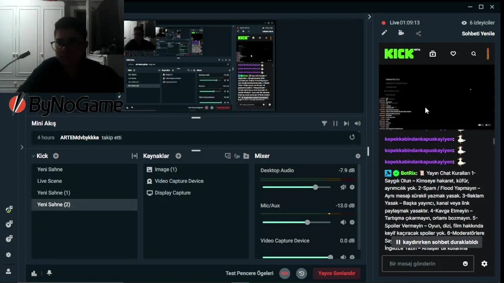
Task: Open the chat emoji picker
Action: click(465, 264)
